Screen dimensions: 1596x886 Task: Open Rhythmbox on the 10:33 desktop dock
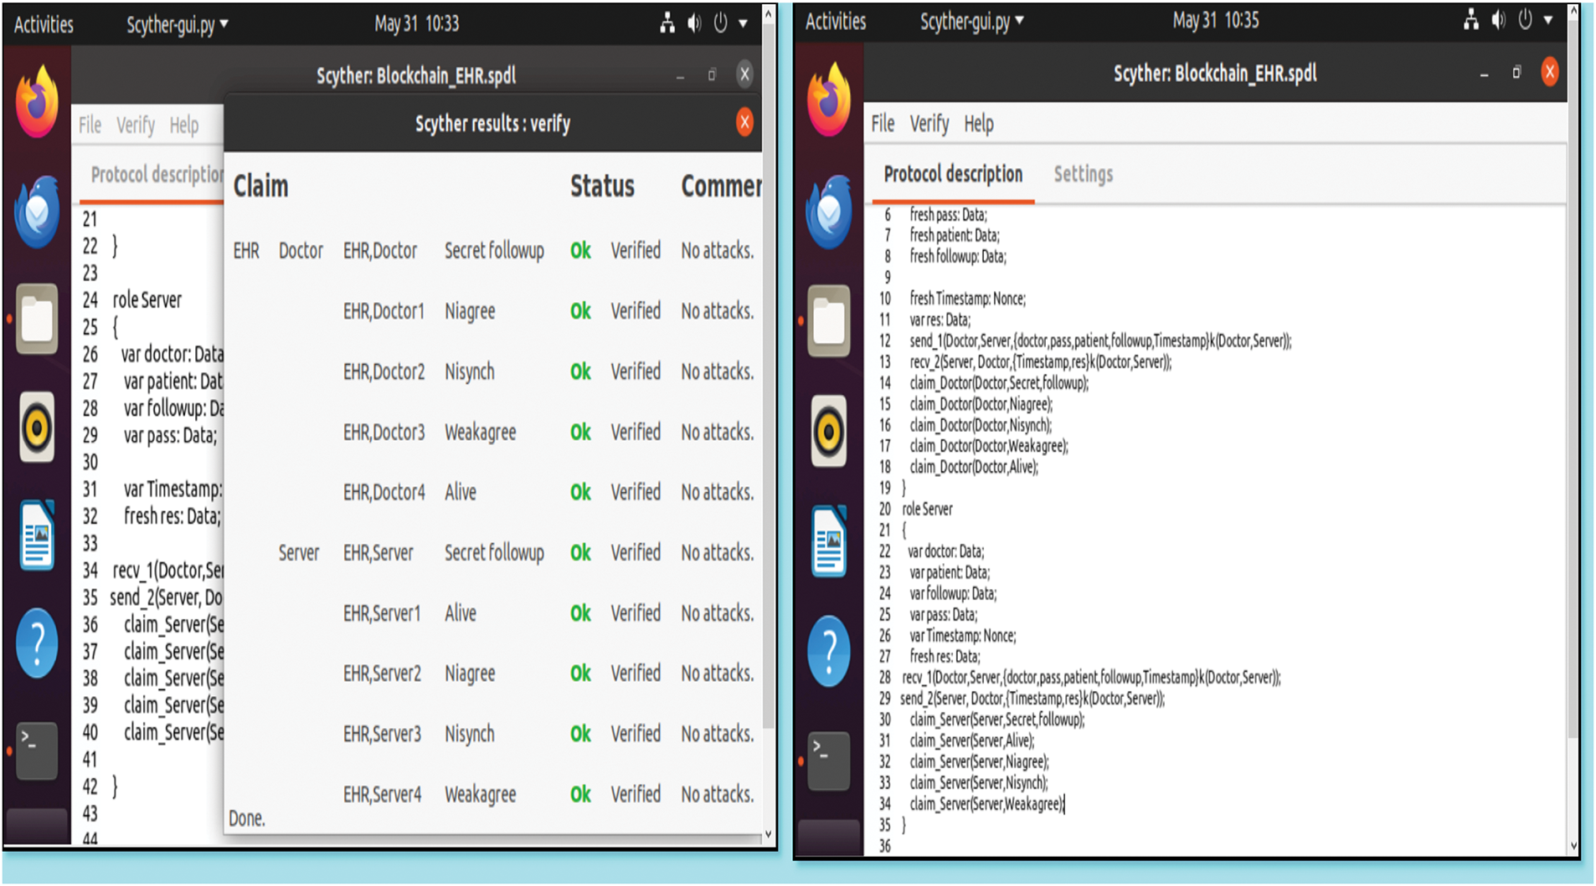(x=37, y=428)
